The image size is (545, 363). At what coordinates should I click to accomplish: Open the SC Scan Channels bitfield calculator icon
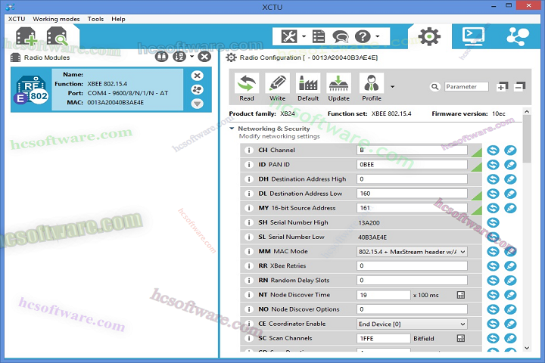click(460, 338)
